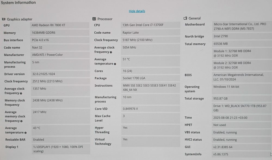Click the Graphics adapter section heading
This screenshot has height=160, width=272.
point(20,19)
